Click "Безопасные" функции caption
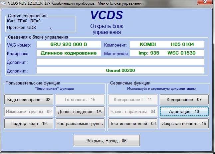This screenshot has width=215, height=154. click(x=55, y=89)
